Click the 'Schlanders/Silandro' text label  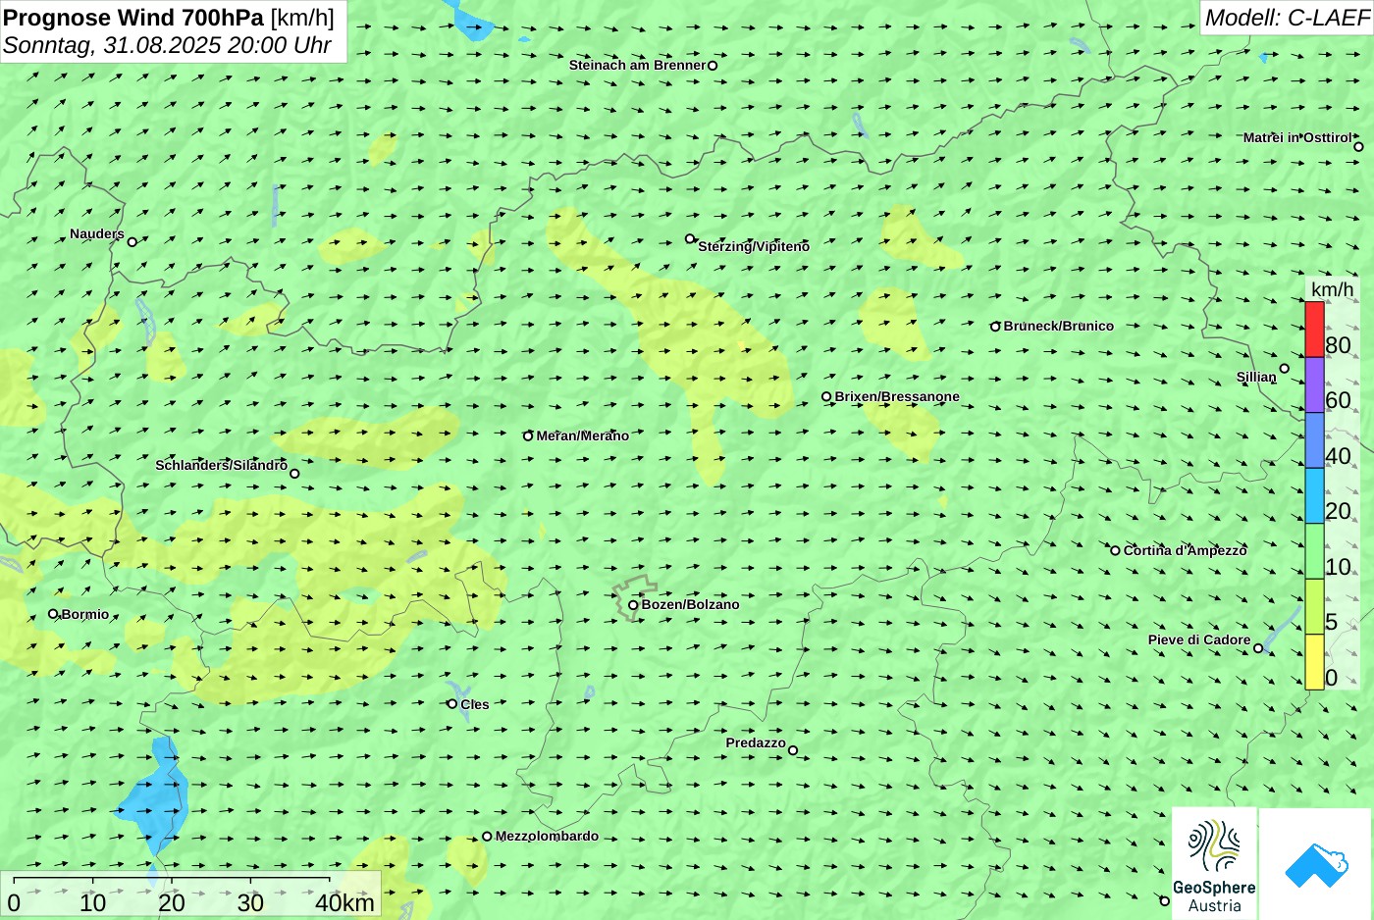pos(222,465)
